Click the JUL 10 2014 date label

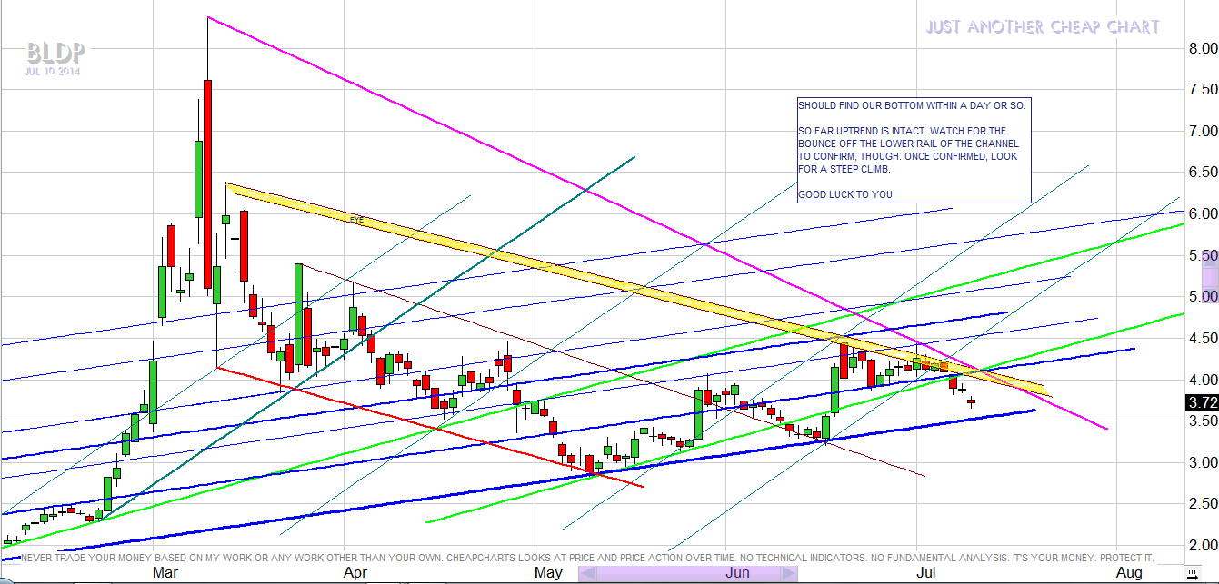coord(52,71)
